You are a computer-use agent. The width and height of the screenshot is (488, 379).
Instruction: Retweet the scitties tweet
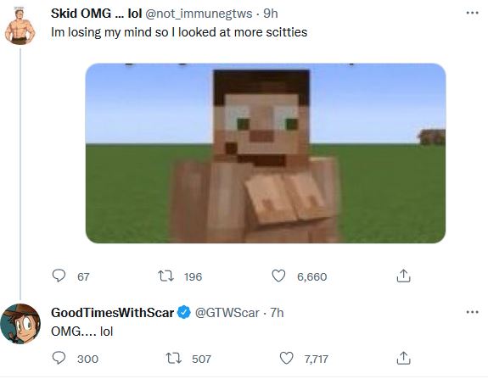165,276
